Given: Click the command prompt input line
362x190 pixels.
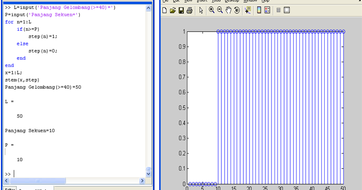Looking at the screenshot, I should pyautogui.click(x=78, y=174).
